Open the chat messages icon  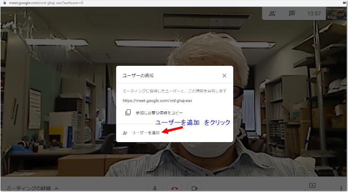tap(292, 14)
